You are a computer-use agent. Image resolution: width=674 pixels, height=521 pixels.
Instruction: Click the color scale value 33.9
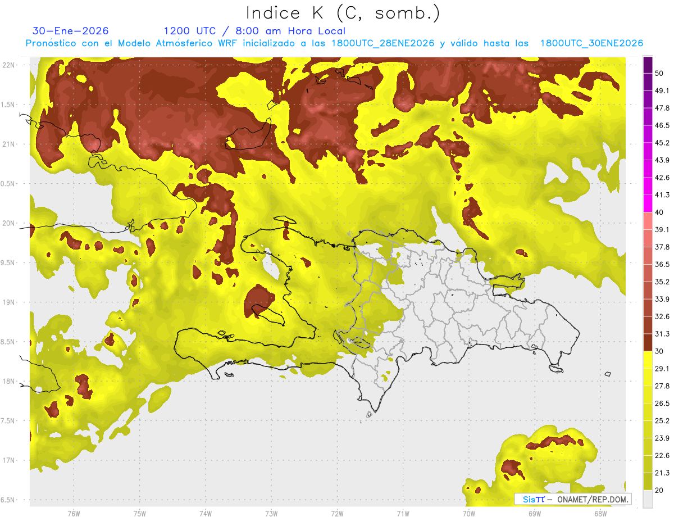click(x=662, y=299)
